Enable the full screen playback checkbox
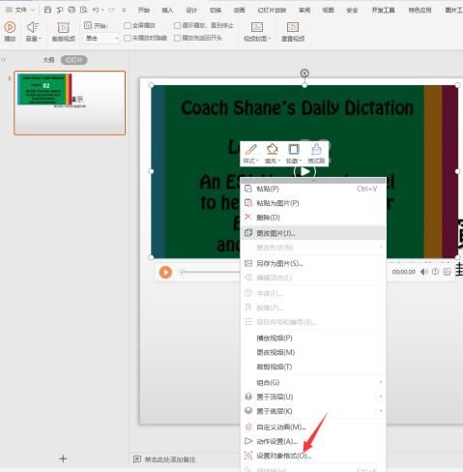463x472 pixels. pos(128,25)
